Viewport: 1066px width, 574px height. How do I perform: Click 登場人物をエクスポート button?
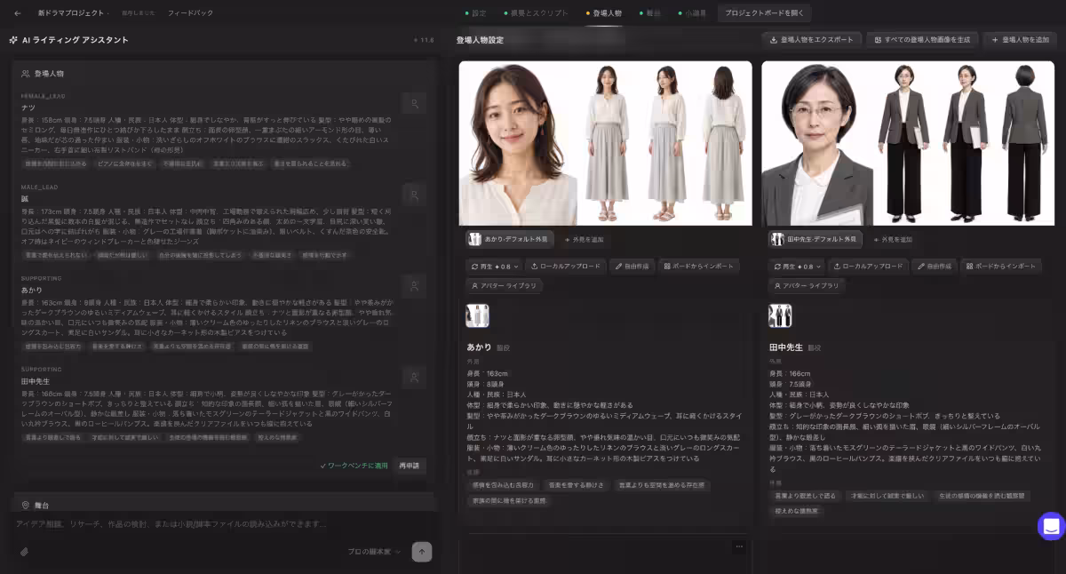pyautogui.click(x=812, y=40)
